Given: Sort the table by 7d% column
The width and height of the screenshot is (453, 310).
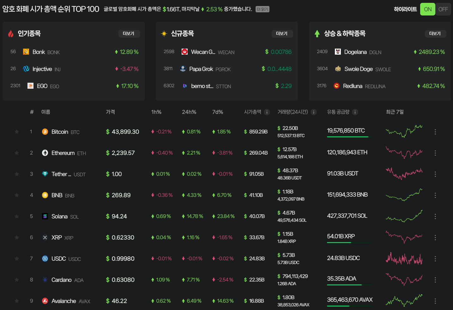Looking at the screenshot, I should pos(218,112).
